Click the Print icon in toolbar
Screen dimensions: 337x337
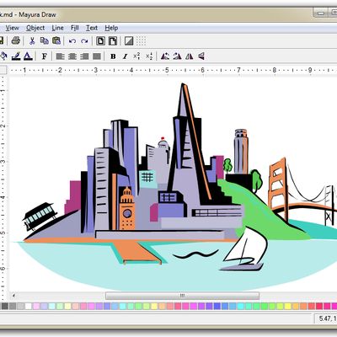(x=16, y=40)
